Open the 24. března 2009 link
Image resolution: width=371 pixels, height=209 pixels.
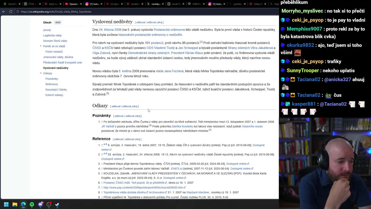[110, 30]
